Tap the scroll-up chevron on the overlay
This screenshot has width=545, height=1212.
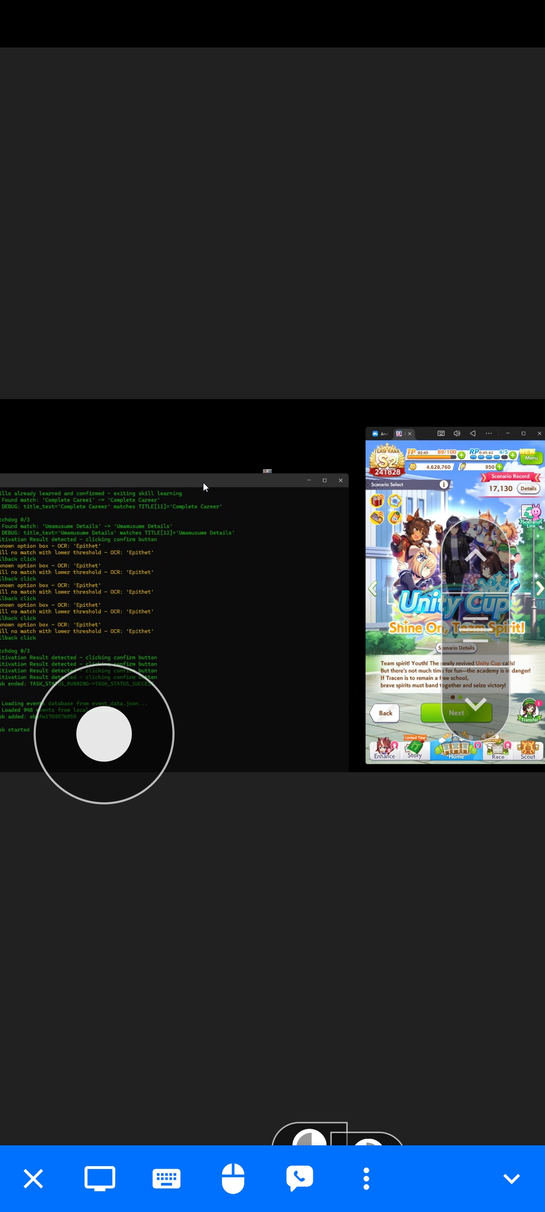pyautogui.click(x=475, y=555)
